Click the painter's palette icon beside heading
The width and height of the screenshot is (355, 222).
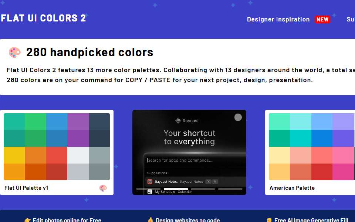coord(15,52)
